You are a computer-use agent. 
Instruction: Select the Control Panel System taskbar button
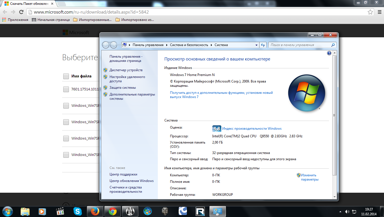(x=218, y=211)
